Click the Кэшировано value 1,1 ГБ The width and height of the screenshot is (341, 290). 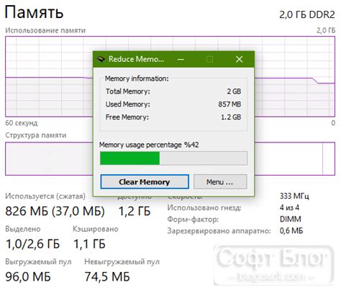click(89, 244)
